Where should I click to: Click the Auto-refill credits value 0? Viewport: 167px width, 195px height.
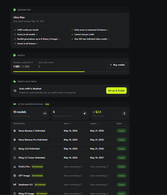coord(39,67)
